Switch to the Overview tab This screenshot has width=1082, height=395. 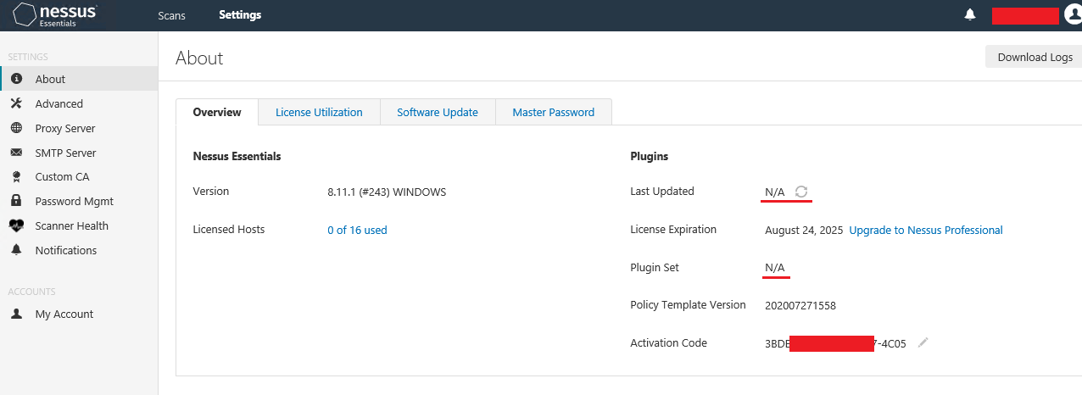(217, 112)
